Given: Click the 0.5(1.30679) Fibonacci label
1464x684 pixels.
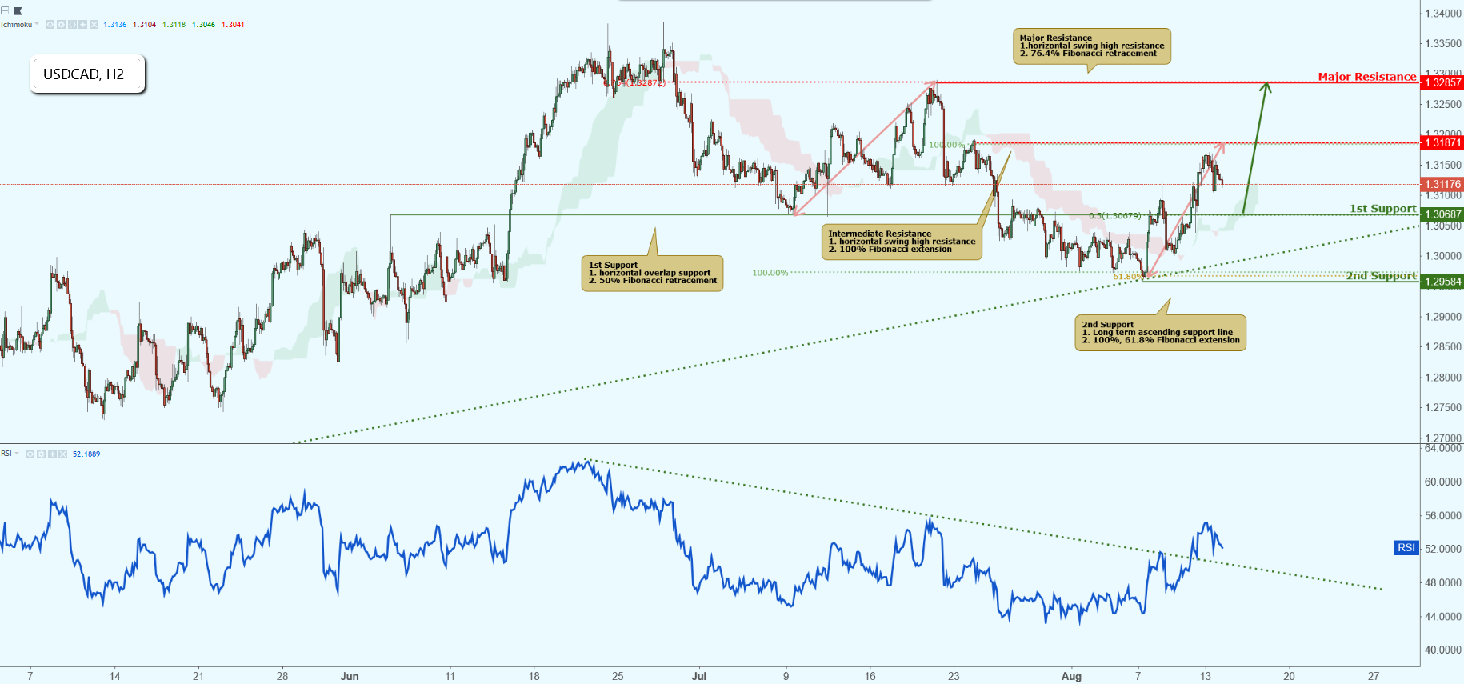Looking at the screenshot, I should point(1114,216).
